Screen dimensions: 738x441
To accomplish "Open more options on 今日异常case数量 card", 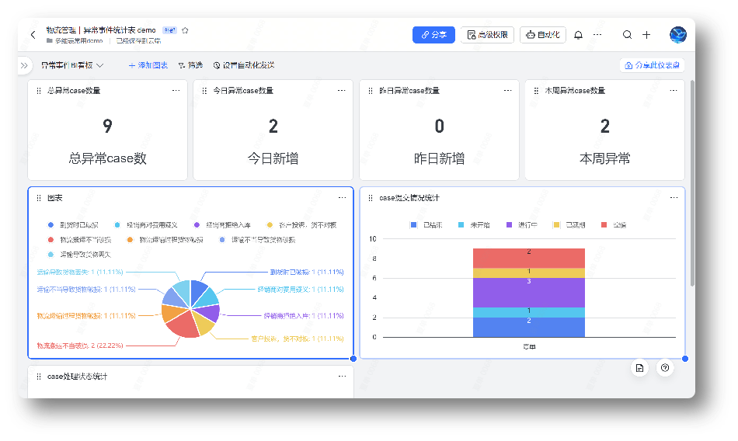I will coord(341,91).
